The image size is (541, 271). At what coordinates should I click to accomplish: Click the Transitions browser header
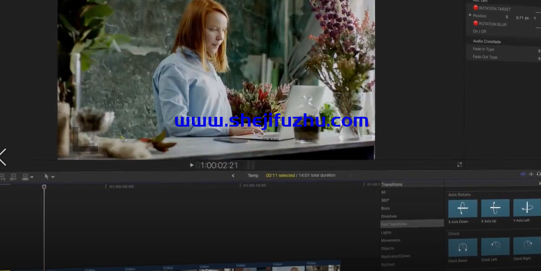(x=392, y=185)
